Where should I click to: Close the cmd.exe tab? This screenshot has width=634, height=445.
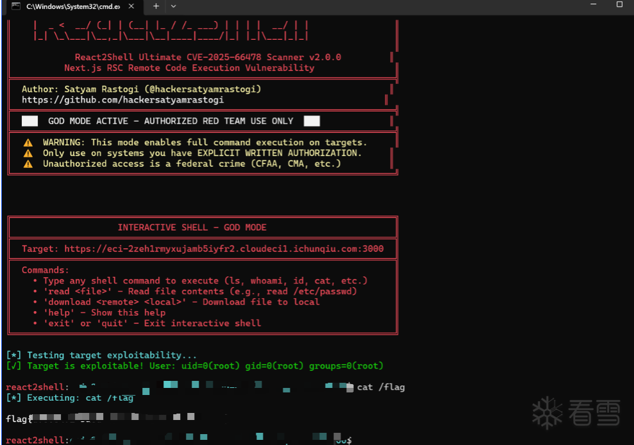point(131,6)
